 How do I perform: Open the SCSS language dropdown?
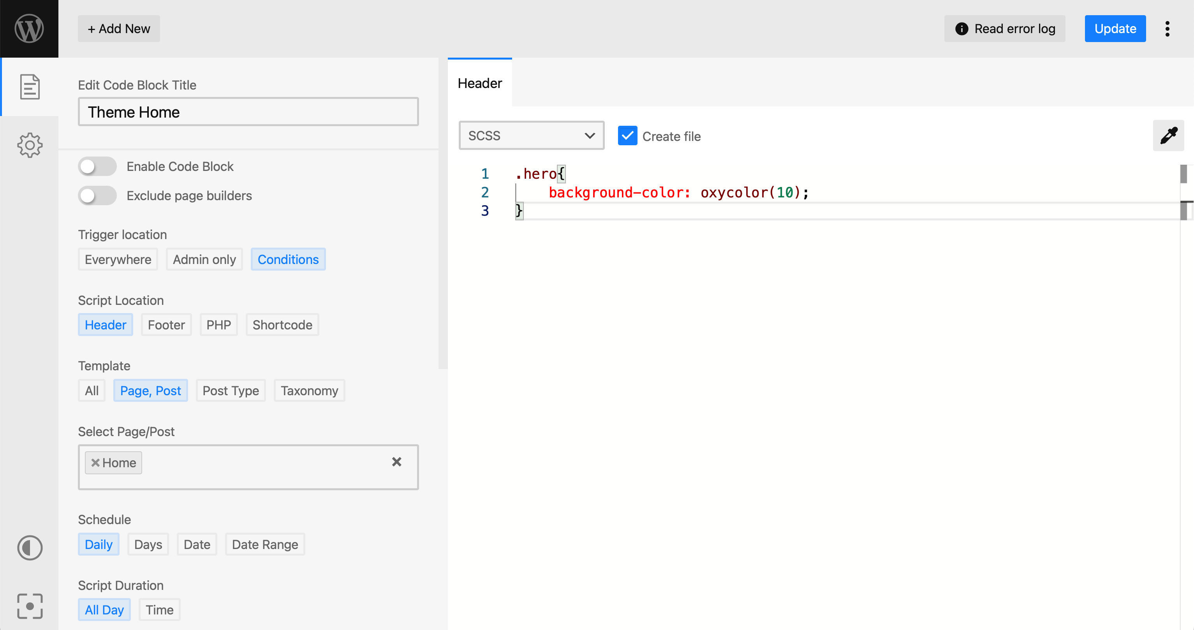click(531, 136)
